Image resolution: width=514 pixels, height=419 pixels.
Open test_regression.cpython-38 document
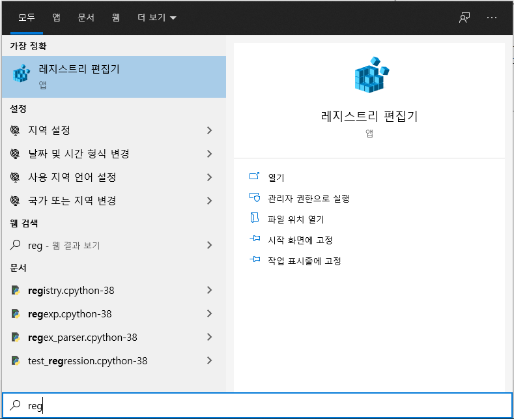point(114,360)
